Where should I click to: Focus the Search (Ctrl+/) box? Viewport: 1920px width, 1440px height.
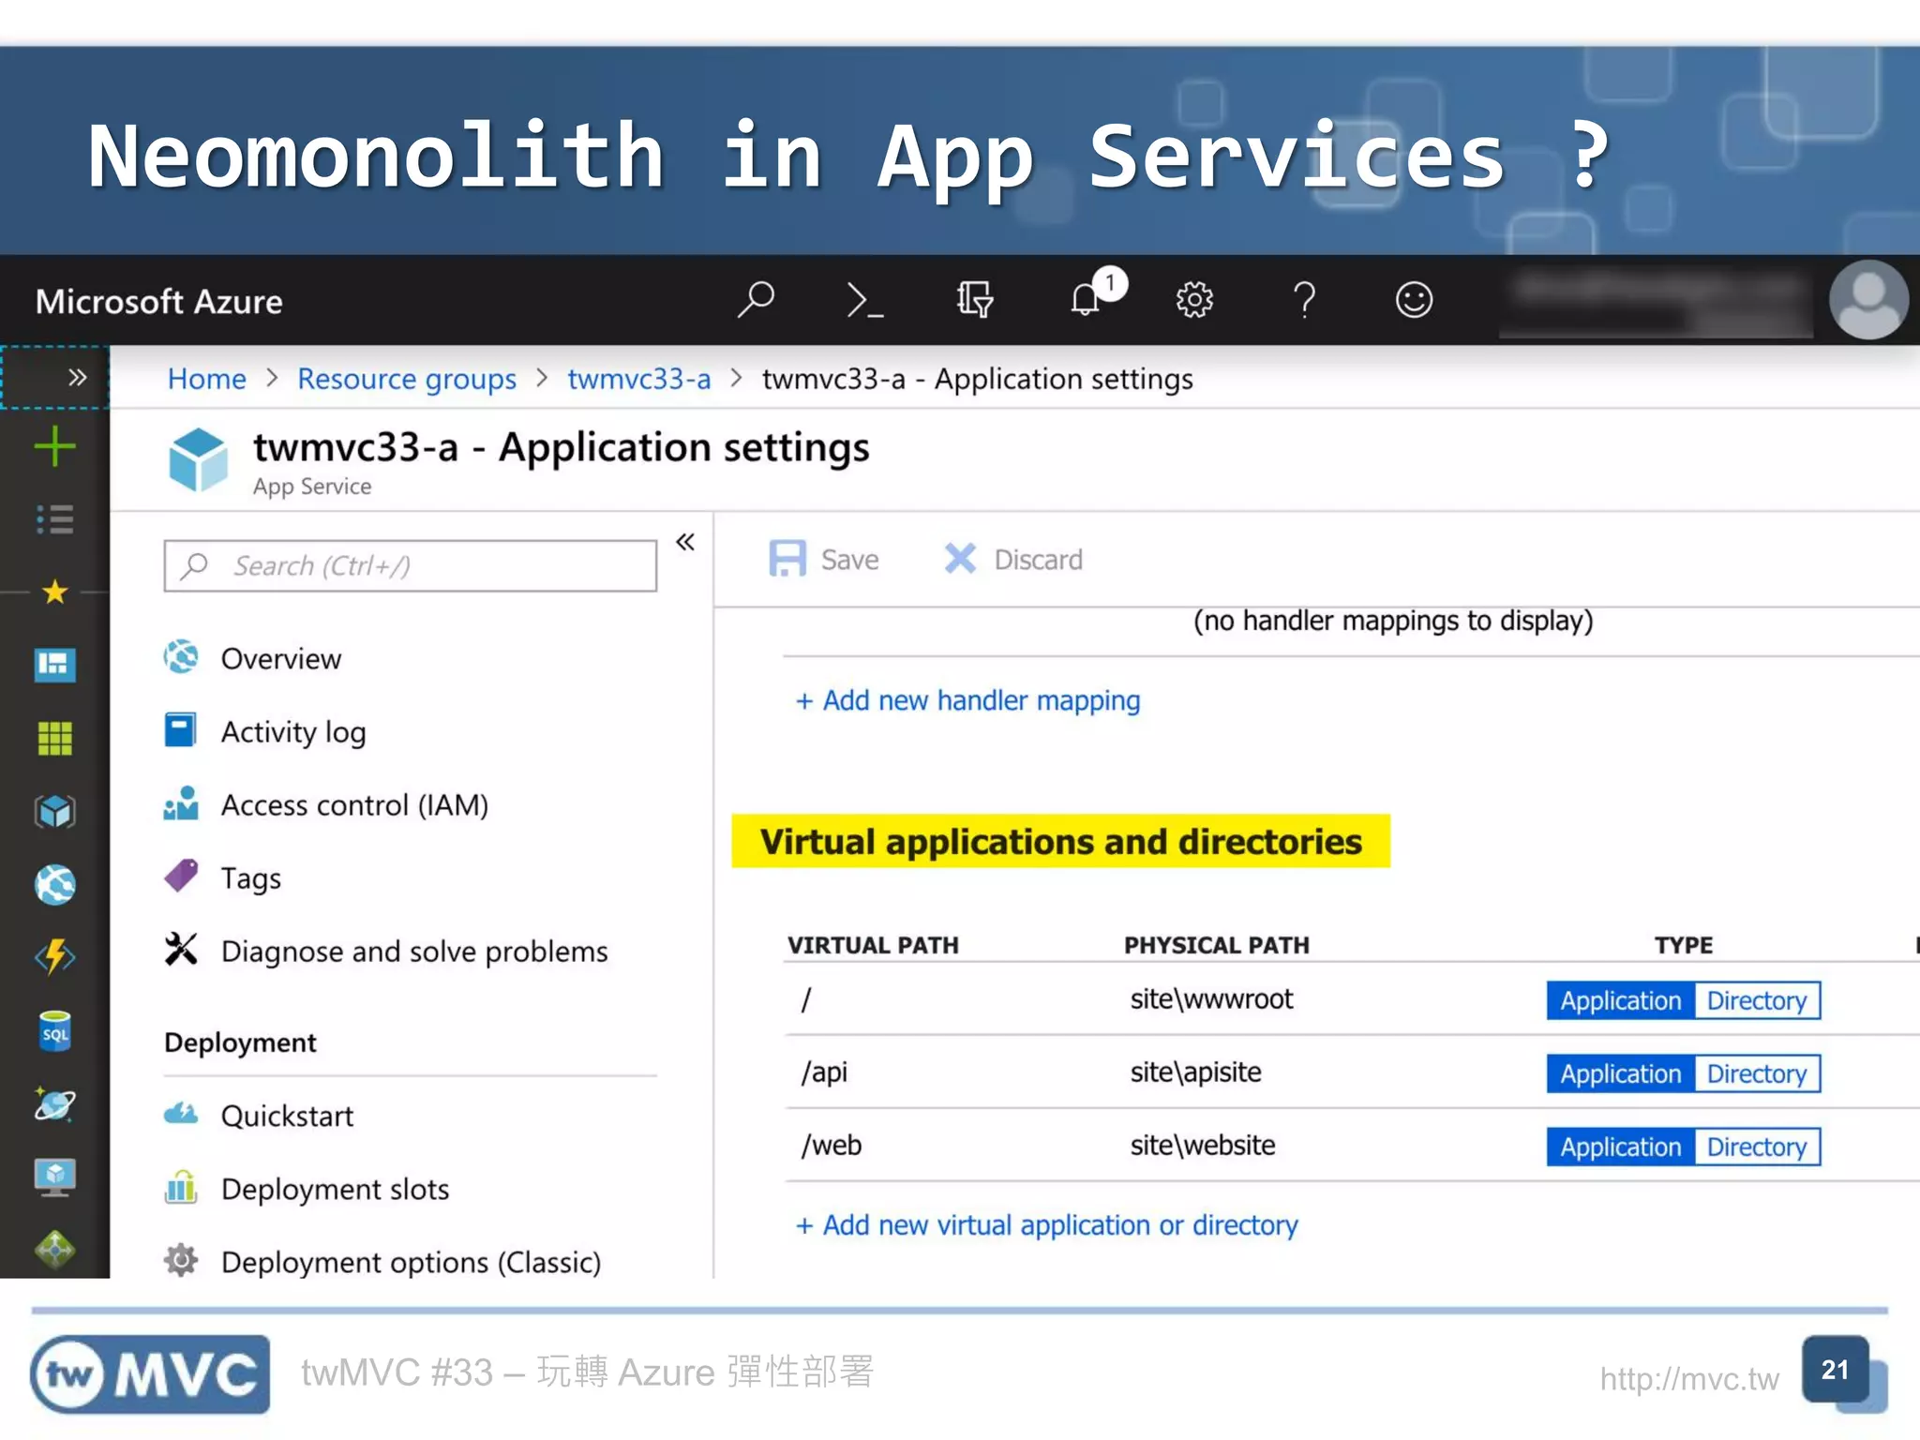[x=411, y=565]
